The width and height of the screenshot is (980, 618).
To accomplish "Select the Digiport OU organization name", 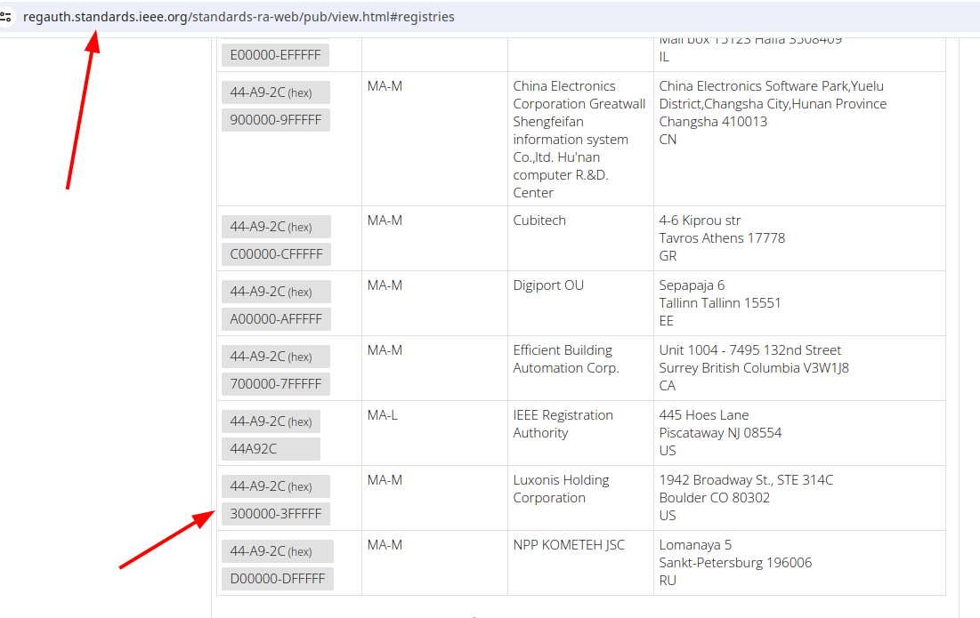I will (548, 285).
